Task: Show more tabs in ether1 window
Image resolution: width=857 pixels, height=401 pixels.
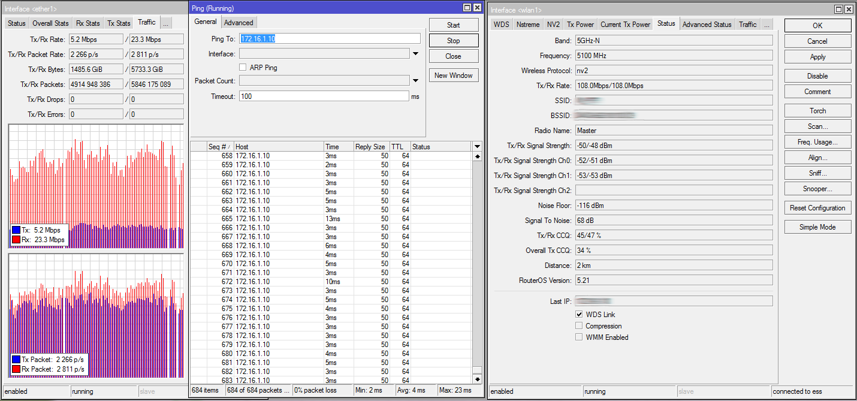Action: [x=165, y=23]
